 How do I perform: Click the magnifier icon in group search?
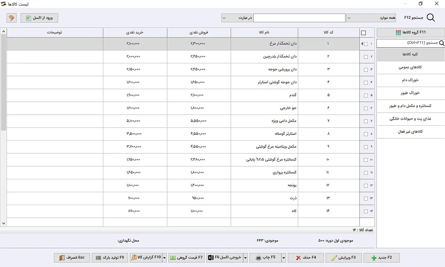(x=442, y=43)
